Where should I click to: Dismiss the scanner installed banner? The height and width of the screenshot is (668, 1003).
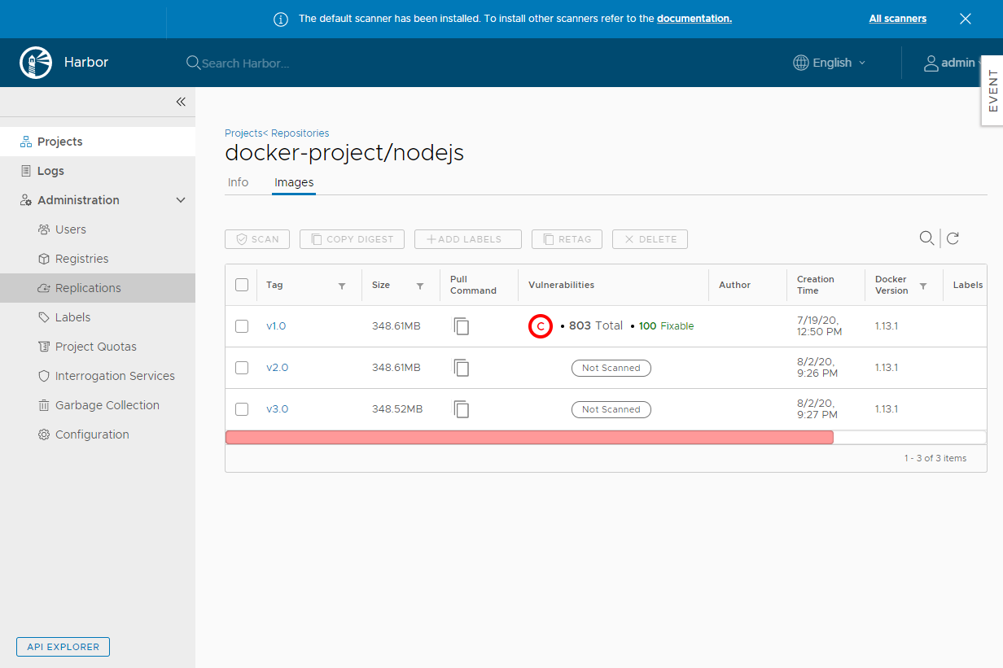pyautogui.click(x=966, y=19)
